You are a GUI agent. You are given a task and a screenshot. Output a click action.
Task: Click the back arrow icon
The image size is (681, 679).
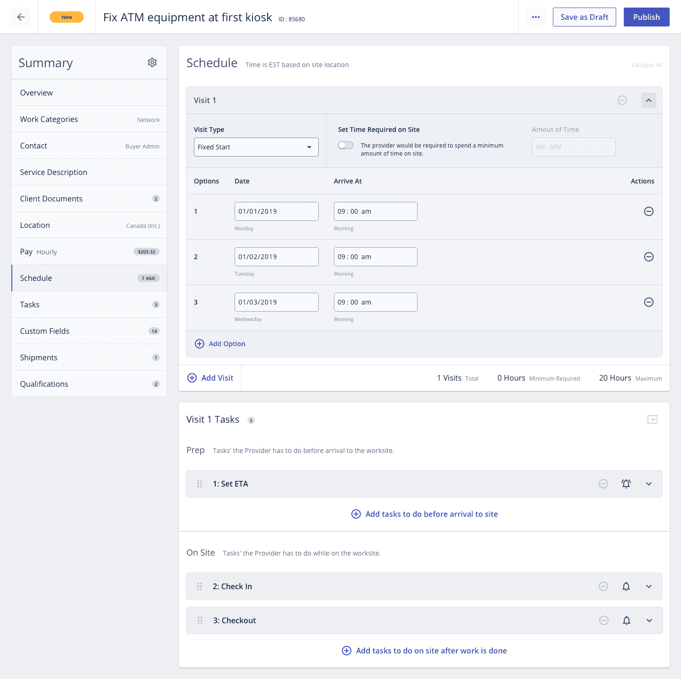coord(21,17)
